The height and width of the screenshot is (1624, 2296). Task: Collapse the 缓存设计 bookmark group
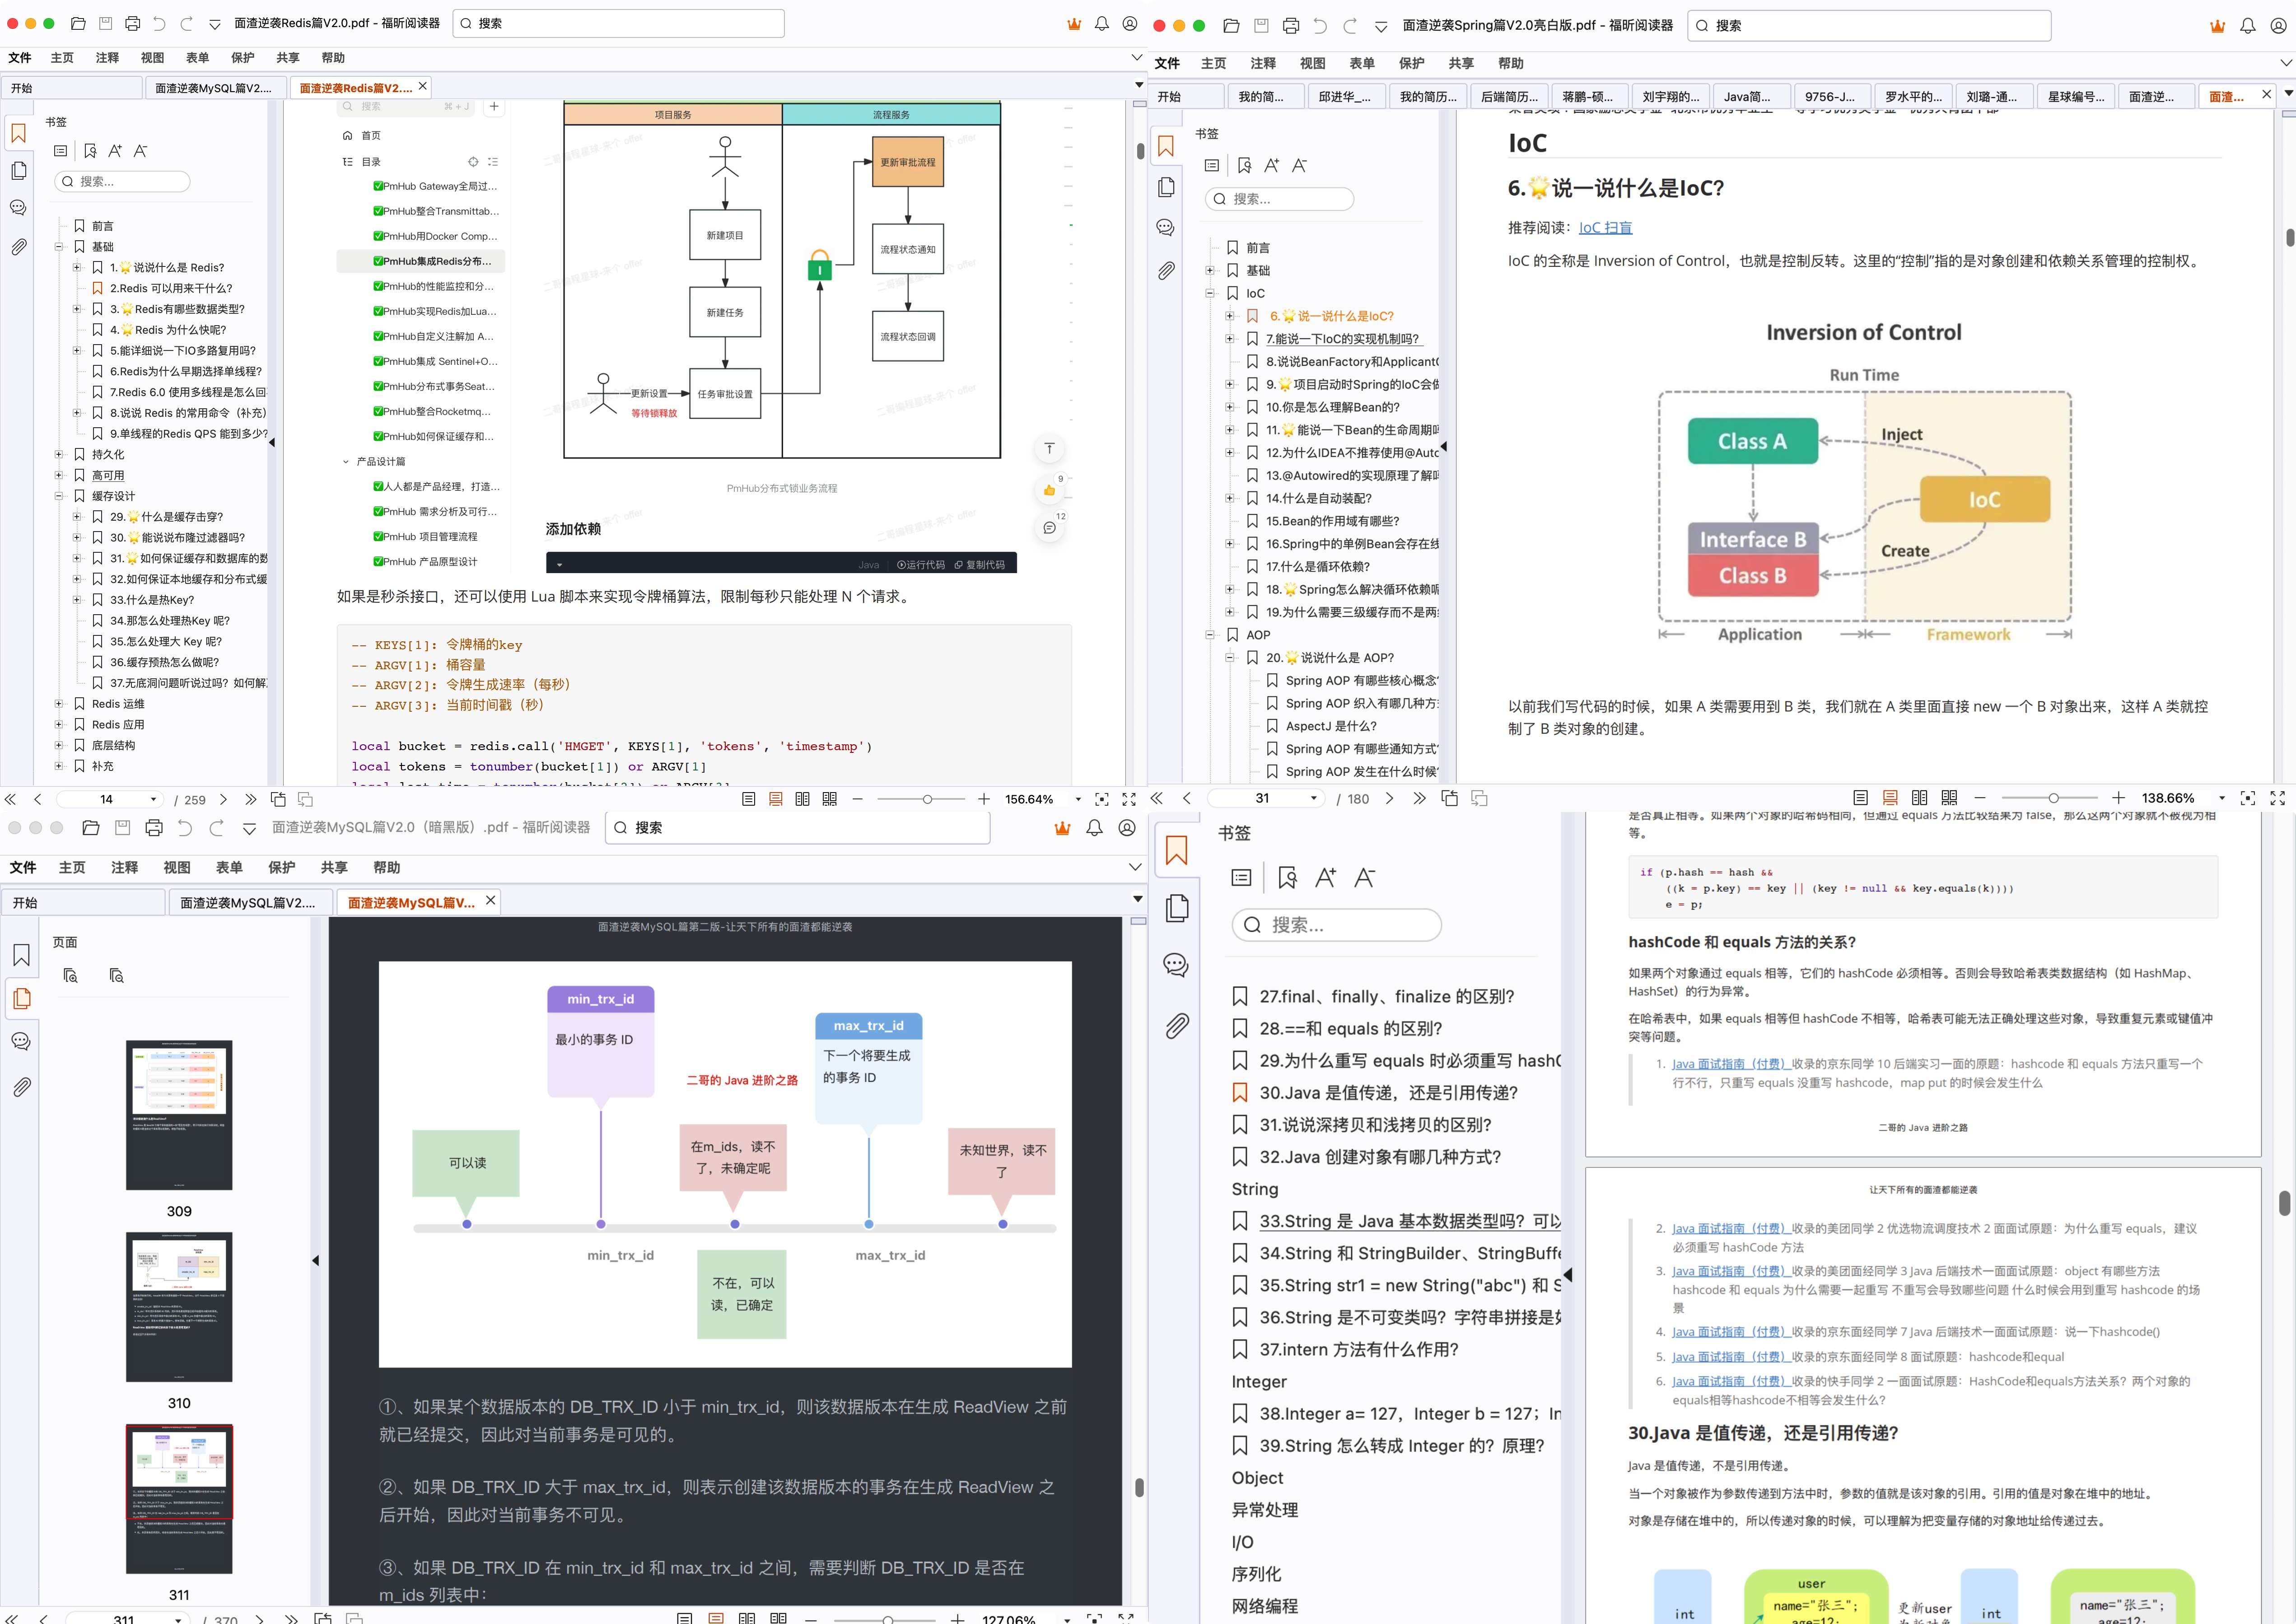[59, 496]
